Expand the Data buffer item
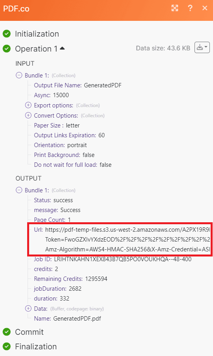 [x=28, y=308]
